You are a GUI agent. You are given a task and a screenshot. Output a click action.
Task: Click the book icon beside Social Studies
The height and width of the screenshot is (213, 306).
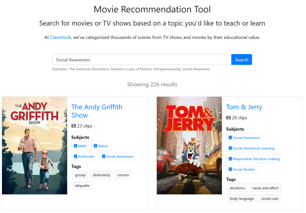click(x=230, y=169)
